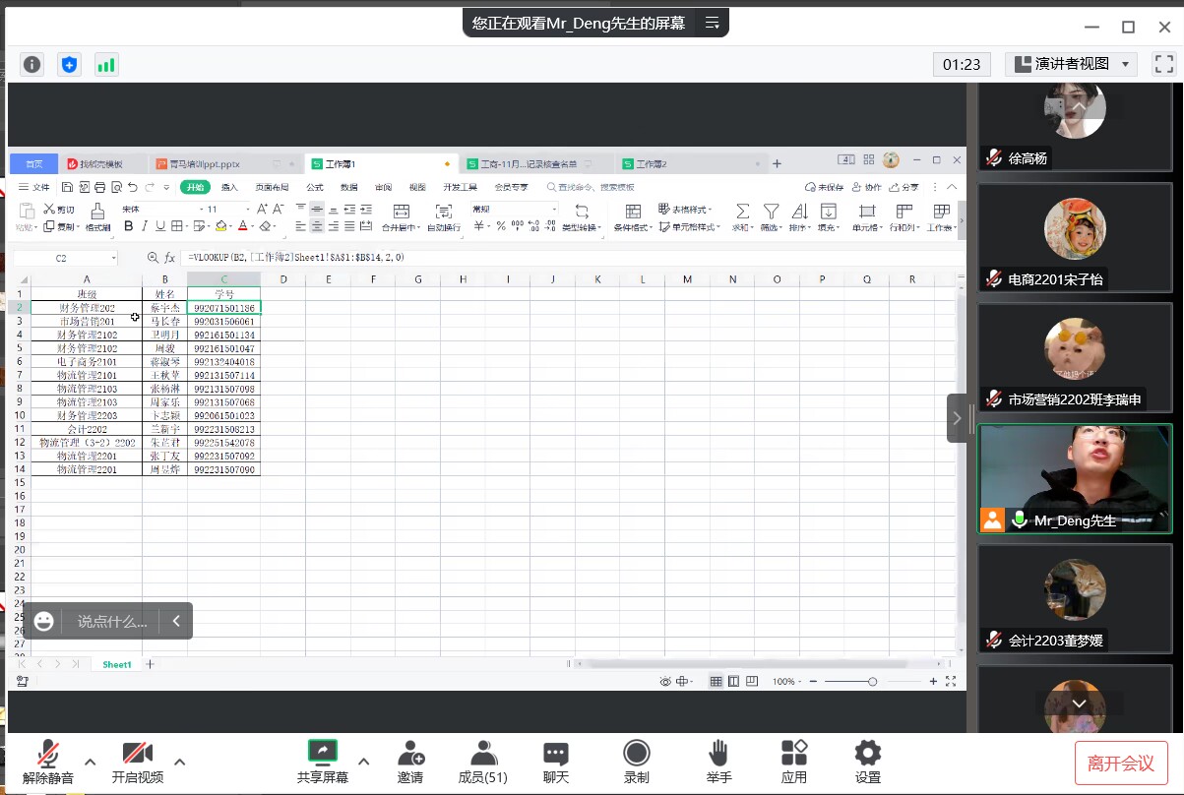The height and width of the screenshot is (795, 1184).
Task: Open 条件格式 conditional formatting
Action: [633, 217]
